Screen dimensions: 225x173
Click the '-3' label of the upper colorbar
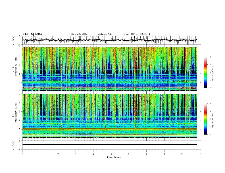tap(209, 57)
